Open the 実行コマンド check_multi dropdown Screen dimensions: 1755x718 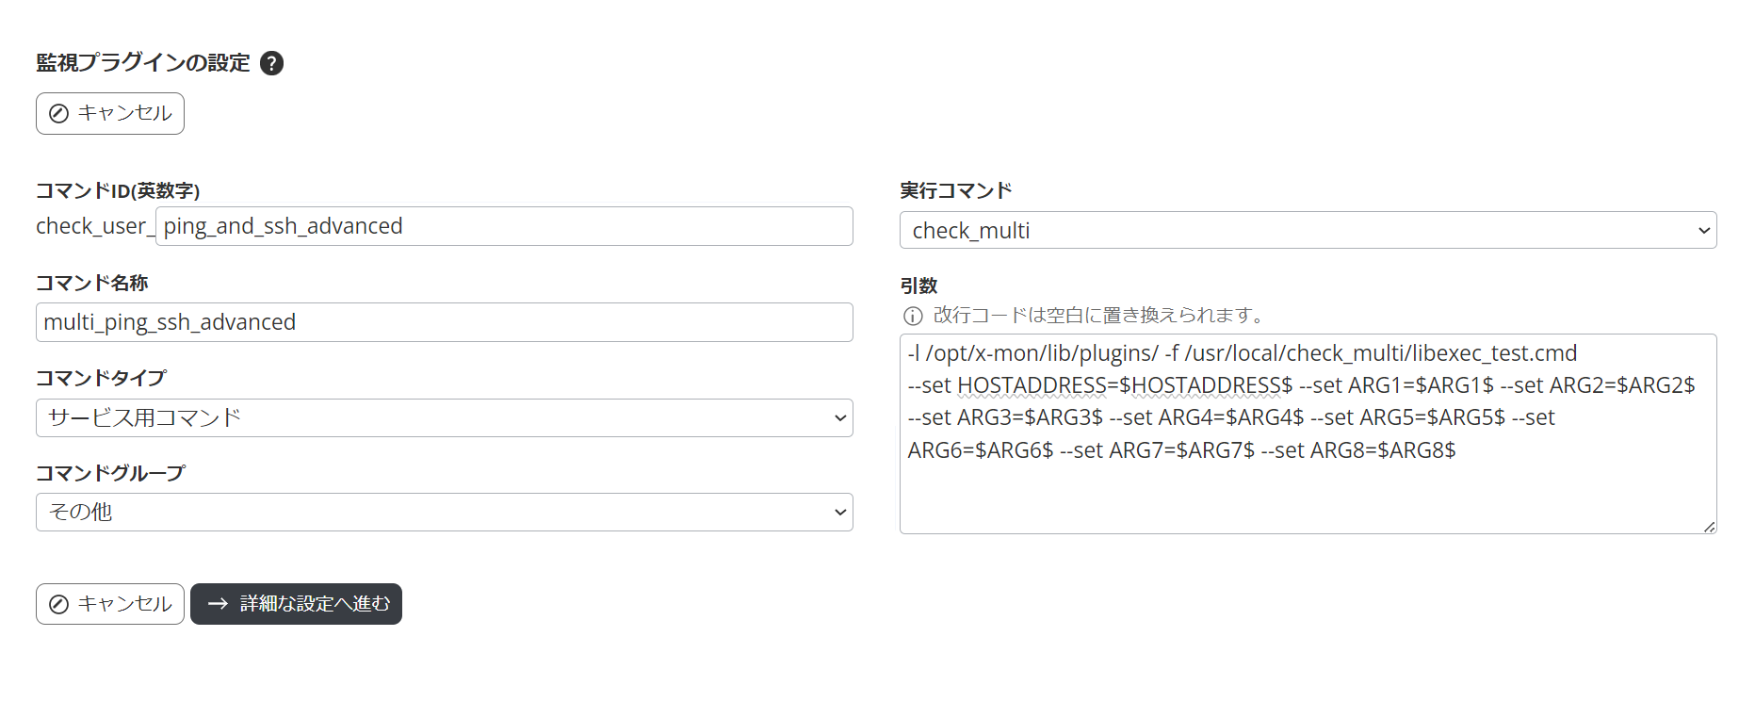[1307, 231]
